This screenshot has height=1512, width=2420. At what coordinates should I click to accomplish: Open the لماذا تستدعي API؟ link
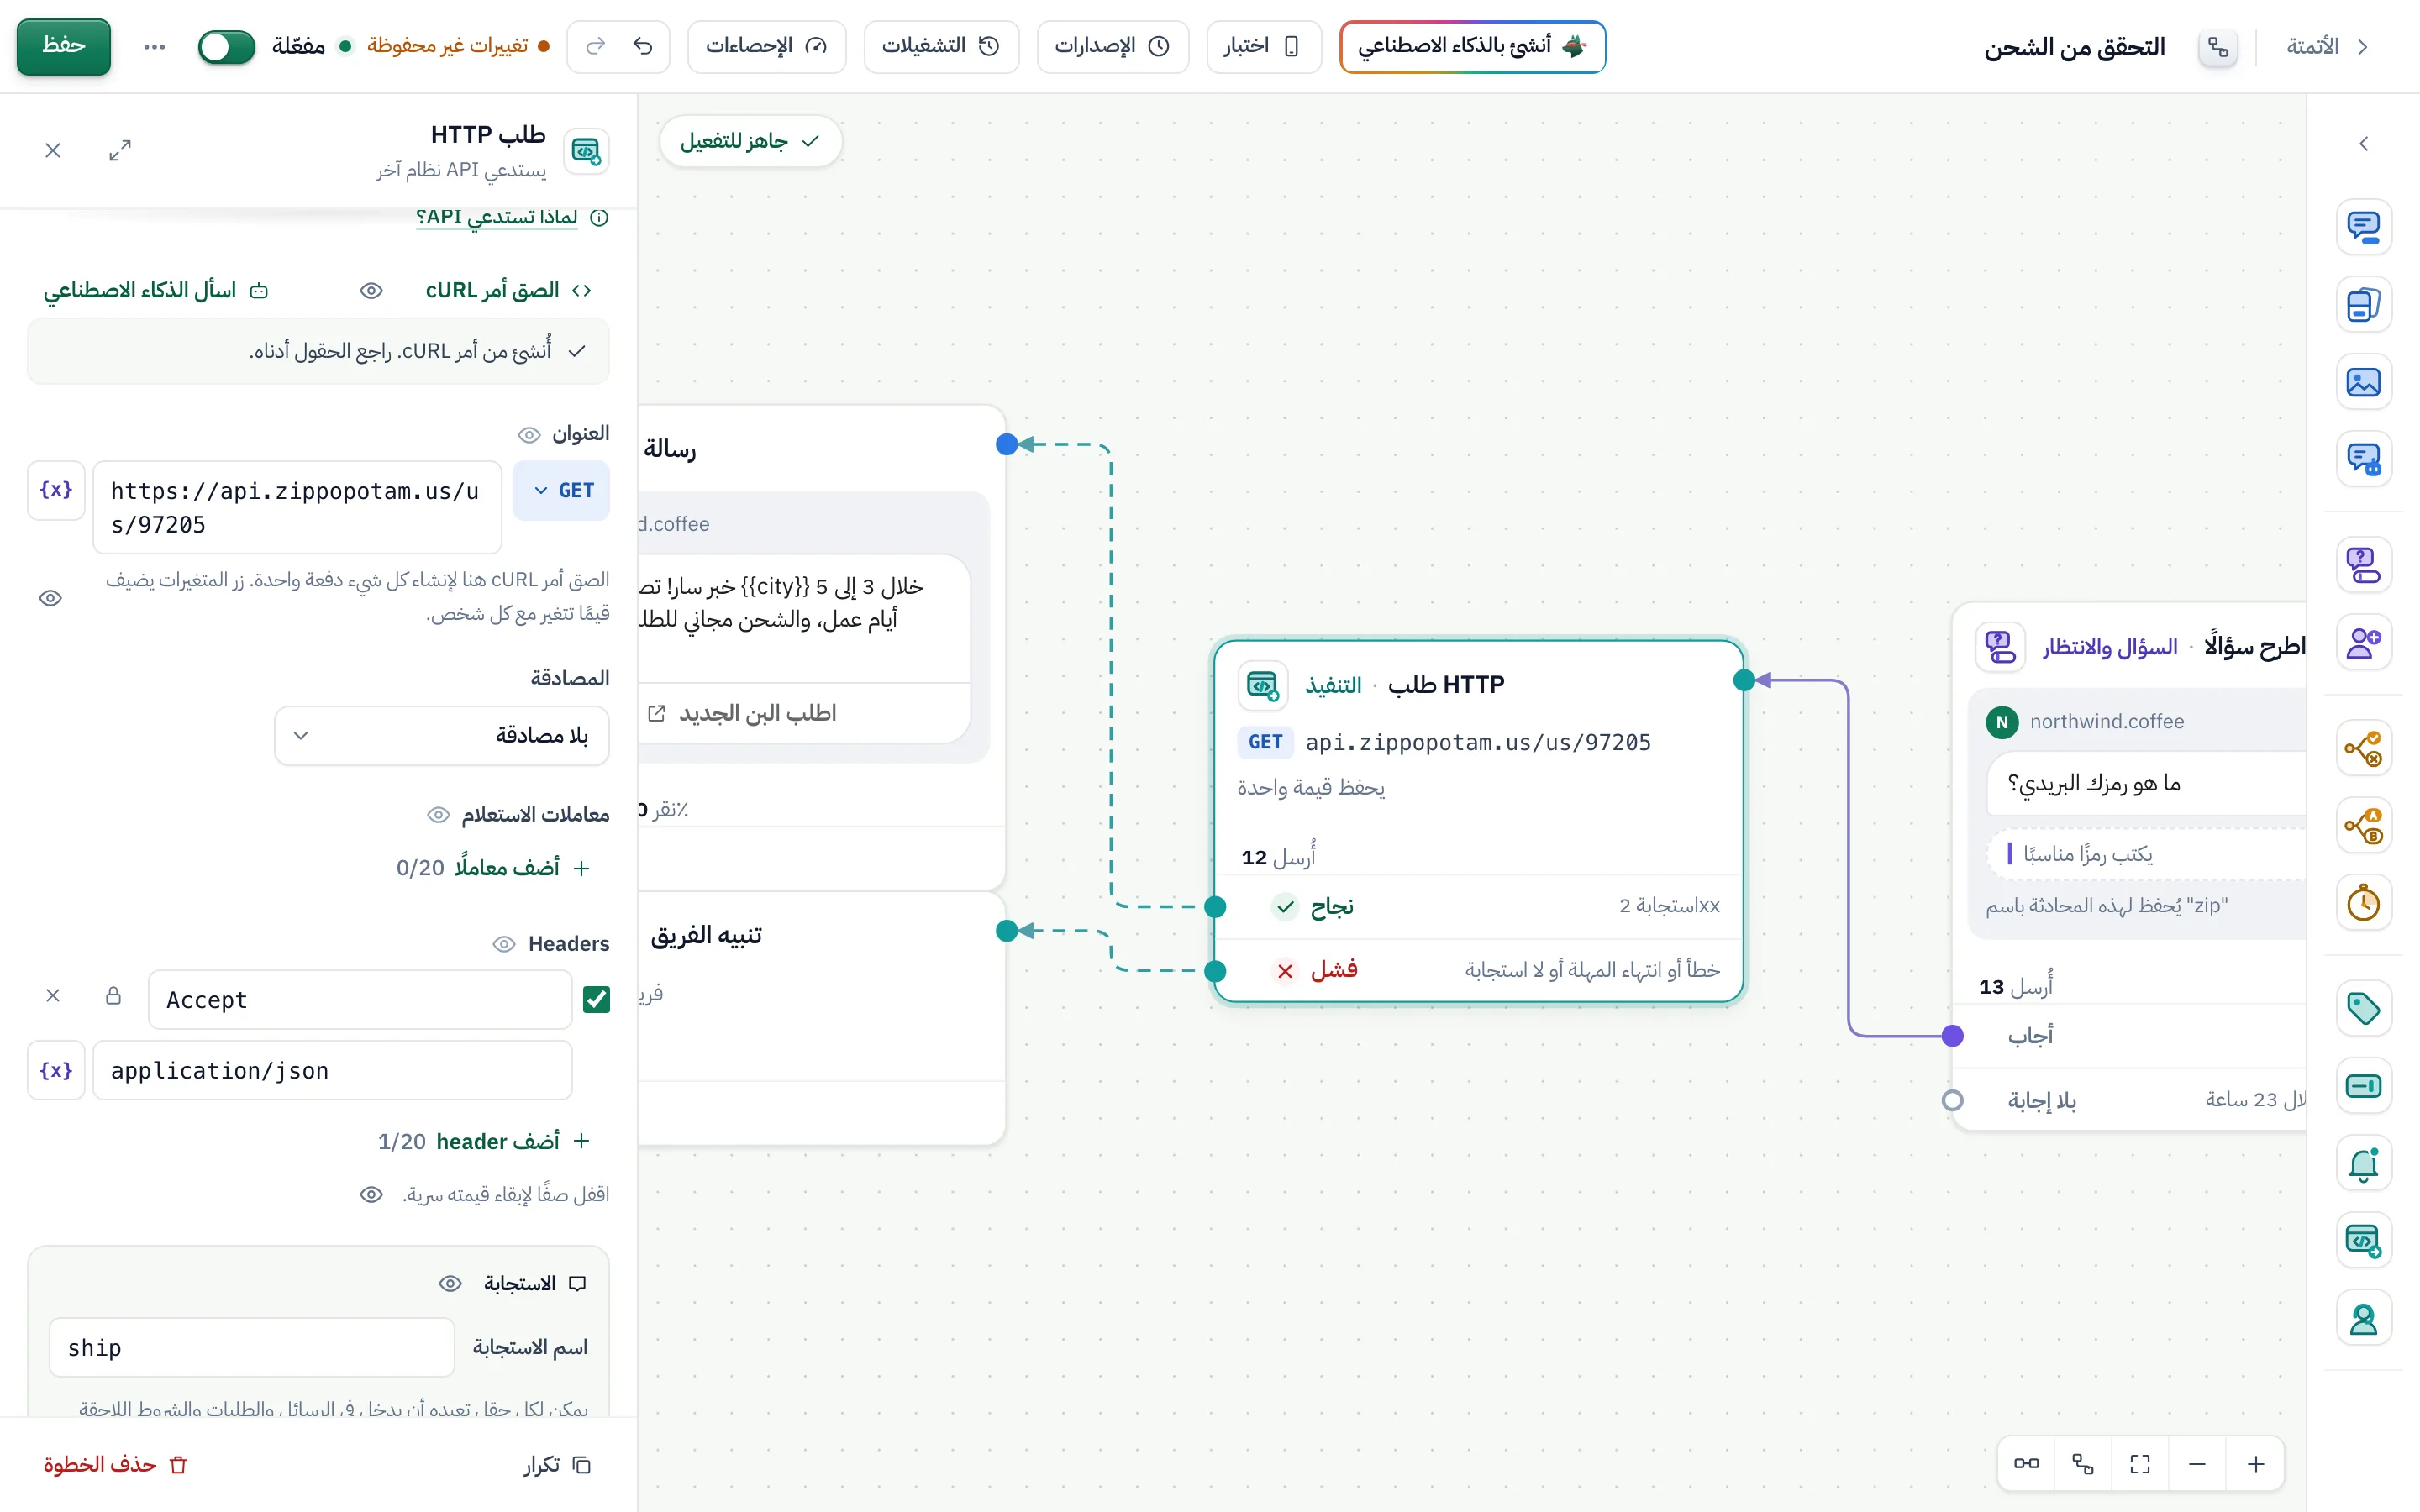496,217
